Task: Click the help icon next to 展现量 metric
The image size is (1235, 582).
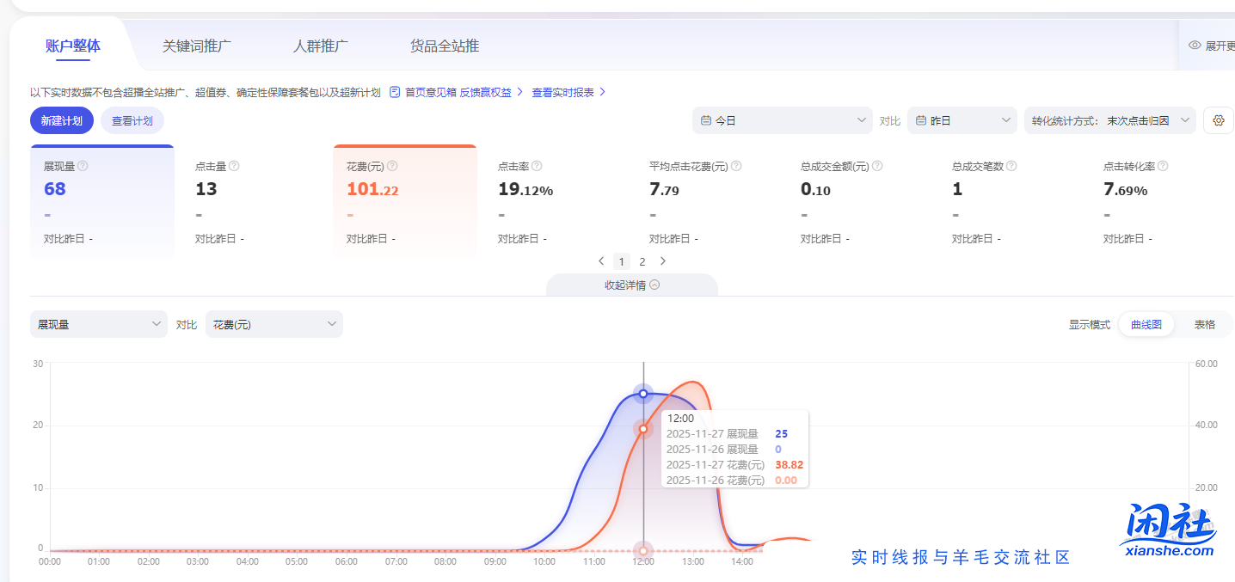Action: pyautogui.click(x=84, y=165)
